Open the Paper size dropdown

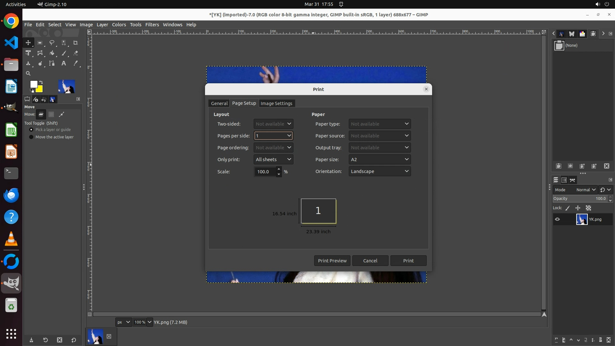coord(380,160)
